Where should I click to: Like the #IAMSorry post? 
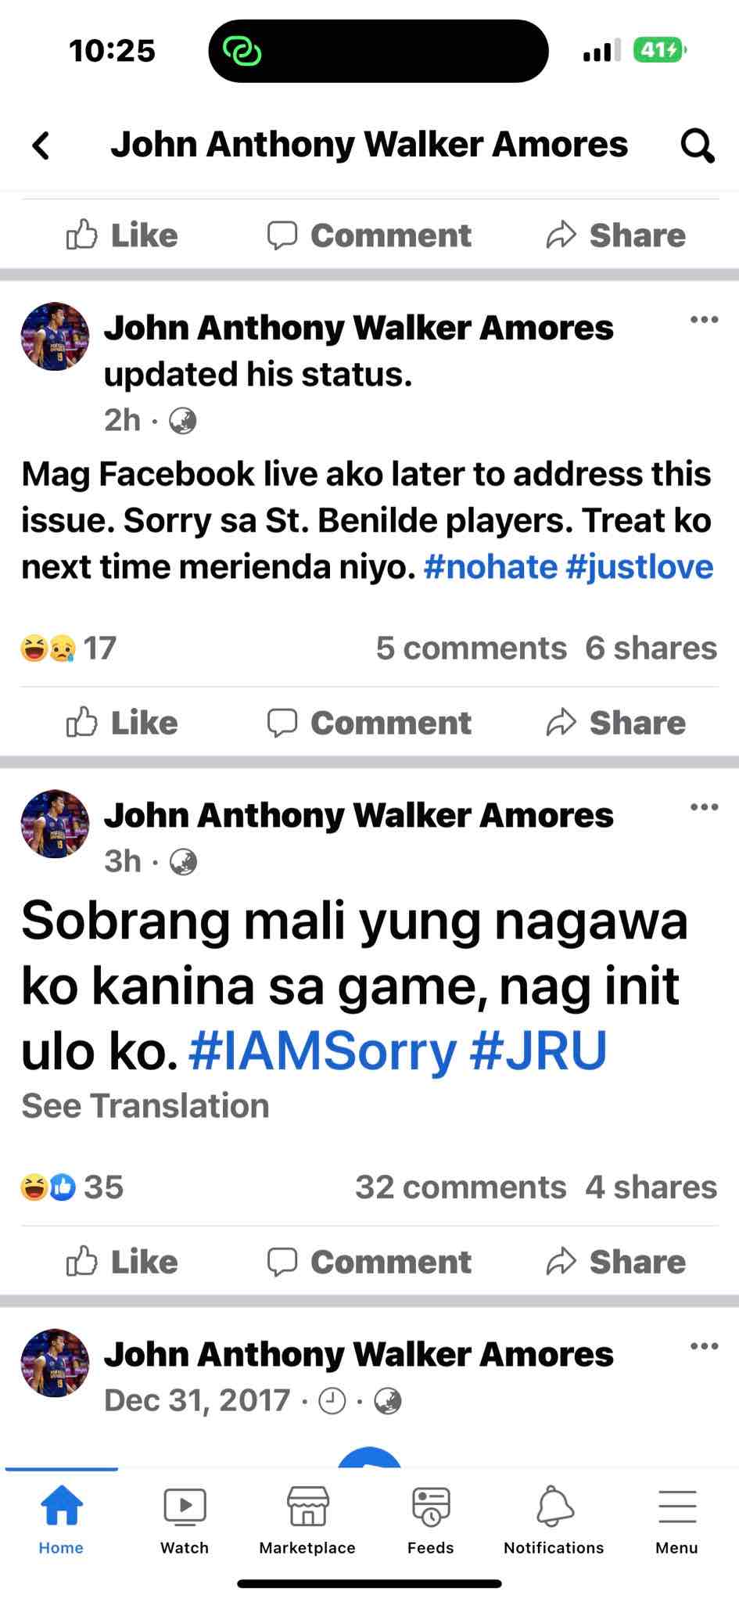click(122, 1262)
